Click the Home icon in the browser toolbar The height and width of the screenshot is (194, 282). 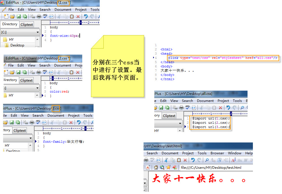[156, 168]
